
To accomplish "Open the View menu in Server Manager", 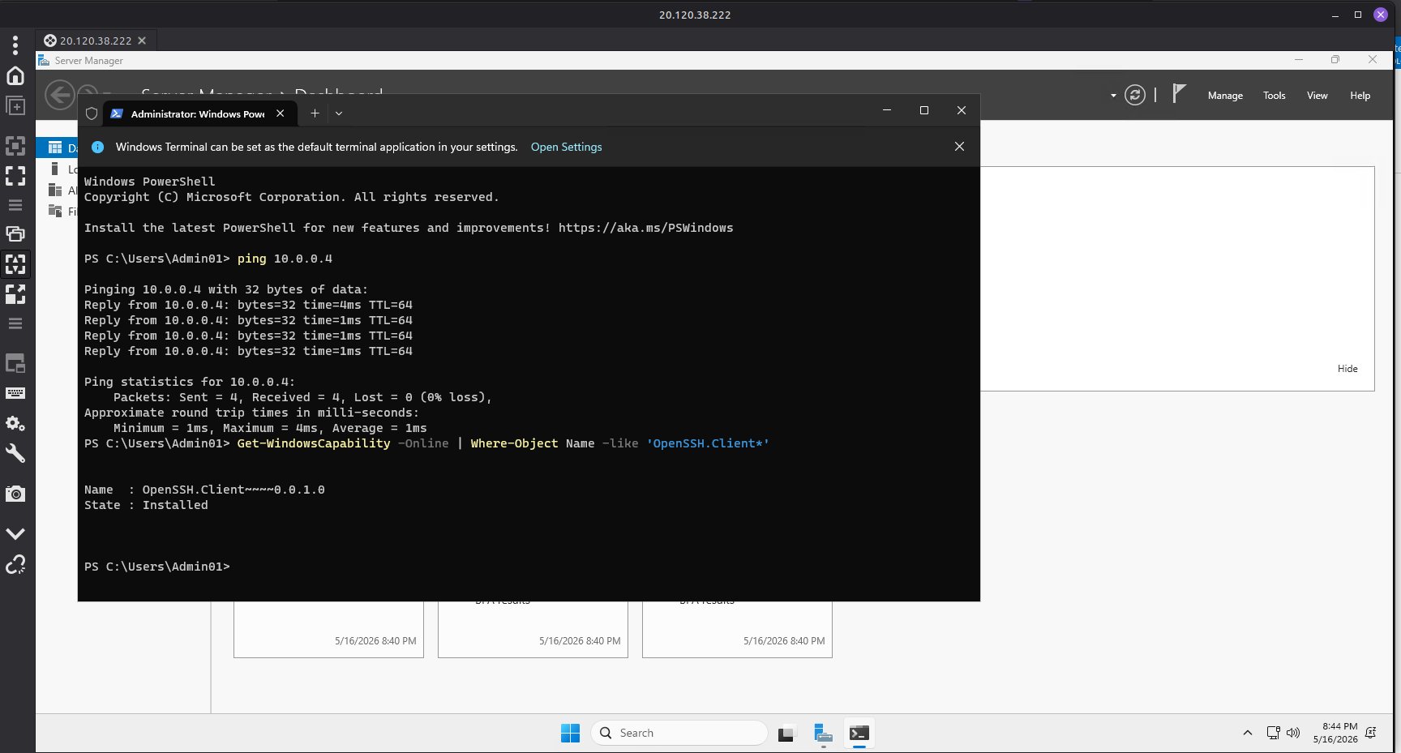I will (1317, 96).
